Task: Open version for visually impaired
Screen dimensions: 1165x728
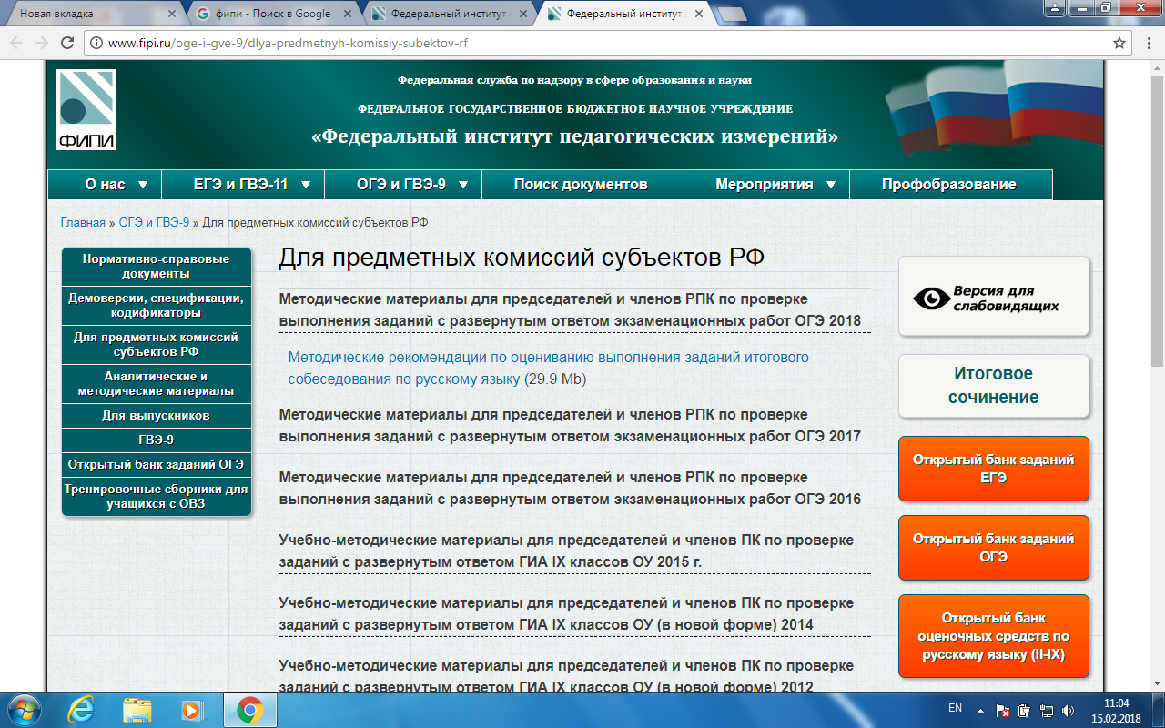Action: pyautogui.click(x=993, y=297)
